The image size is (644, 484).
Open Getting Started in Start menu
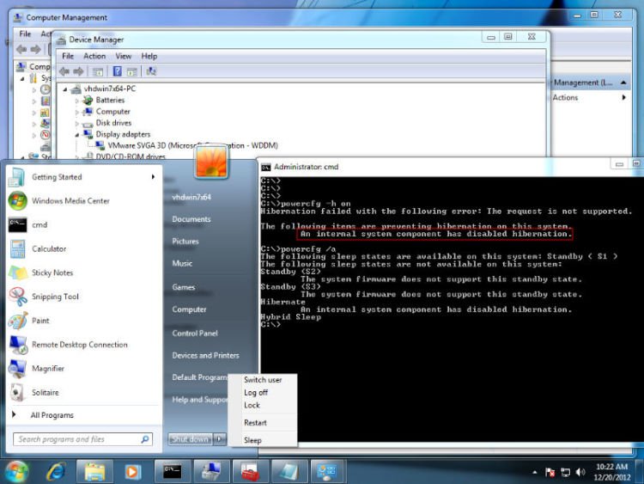pyautogui.click(x=81, y=177)
